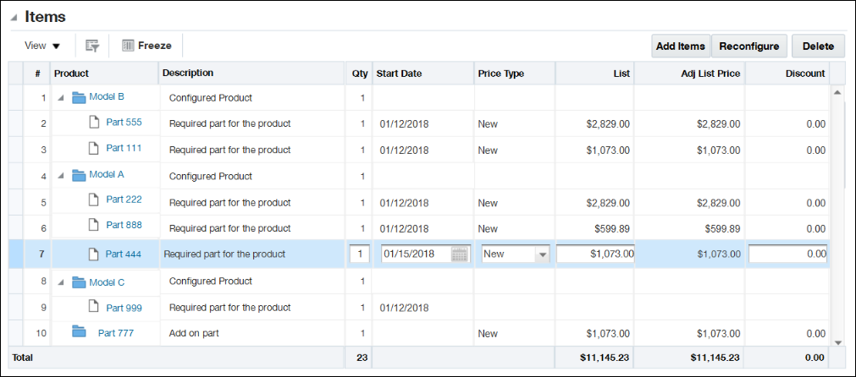Open the Part 444 product link
This screenshot has height=377, width=856.
[123, 254]
